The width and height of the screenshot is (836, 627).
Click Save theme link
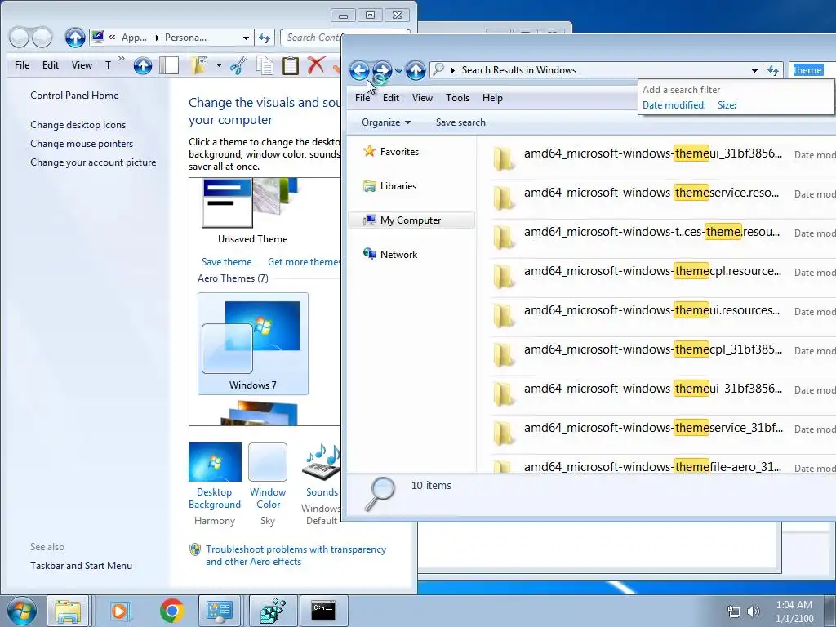227,262
